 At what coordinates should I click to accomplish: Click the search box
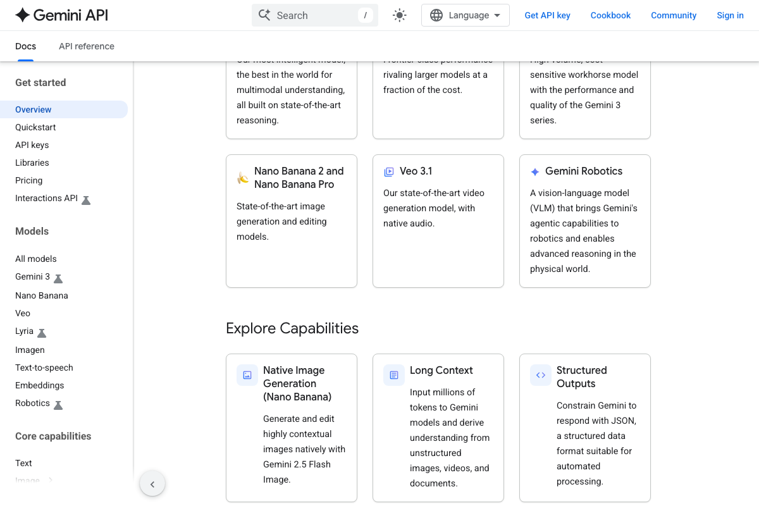314,15
